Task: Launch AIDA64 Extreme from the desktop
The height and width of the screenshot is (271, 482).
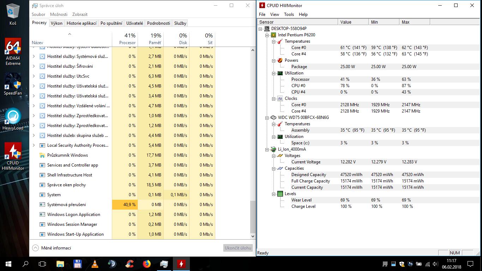Action: pos(13,52)
